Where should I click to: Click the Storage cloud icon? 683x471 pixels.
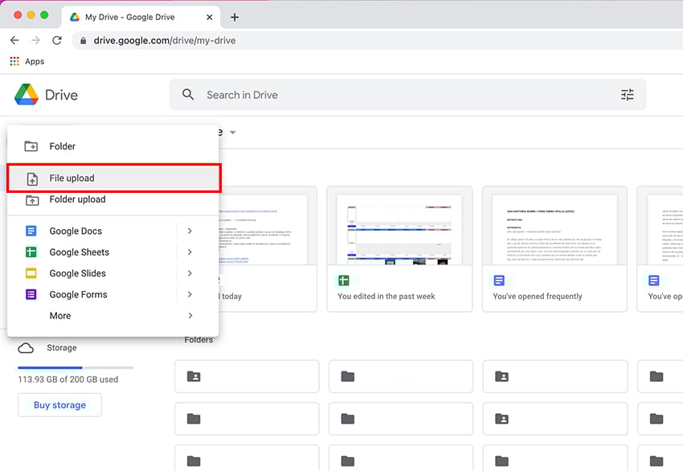coord(27,348)
